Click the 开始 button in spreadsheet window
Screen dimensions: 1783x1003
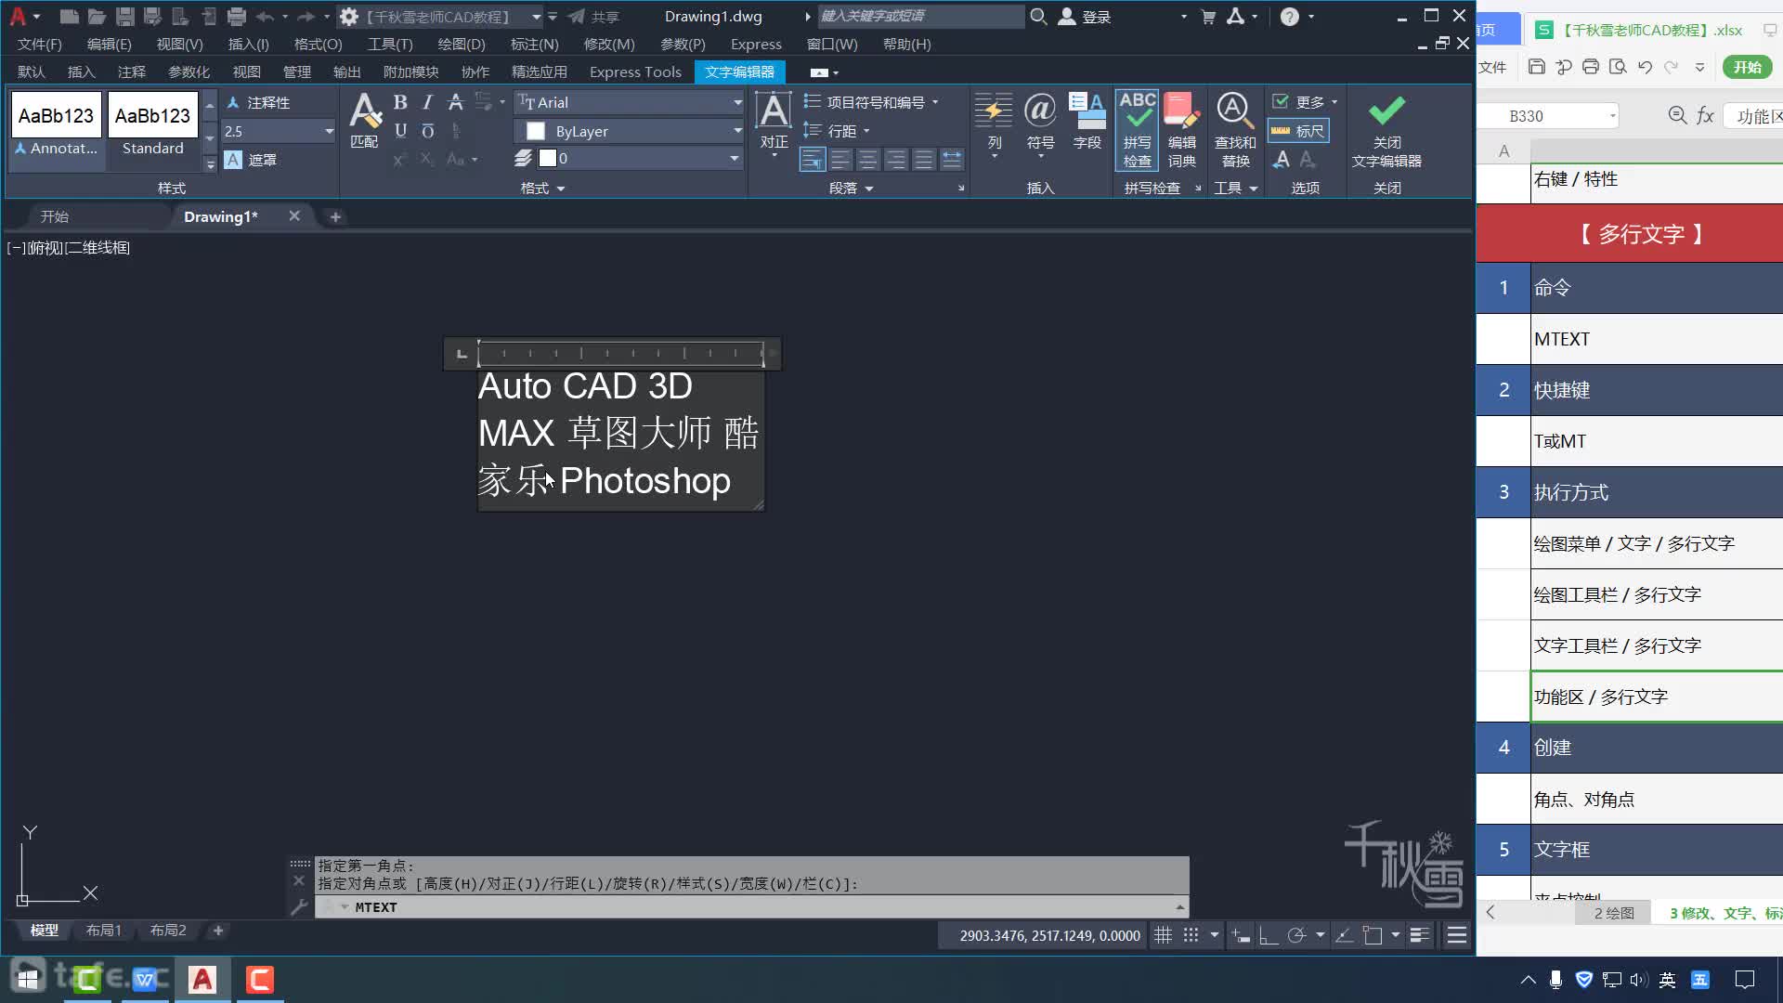(x=1747, y=67)
